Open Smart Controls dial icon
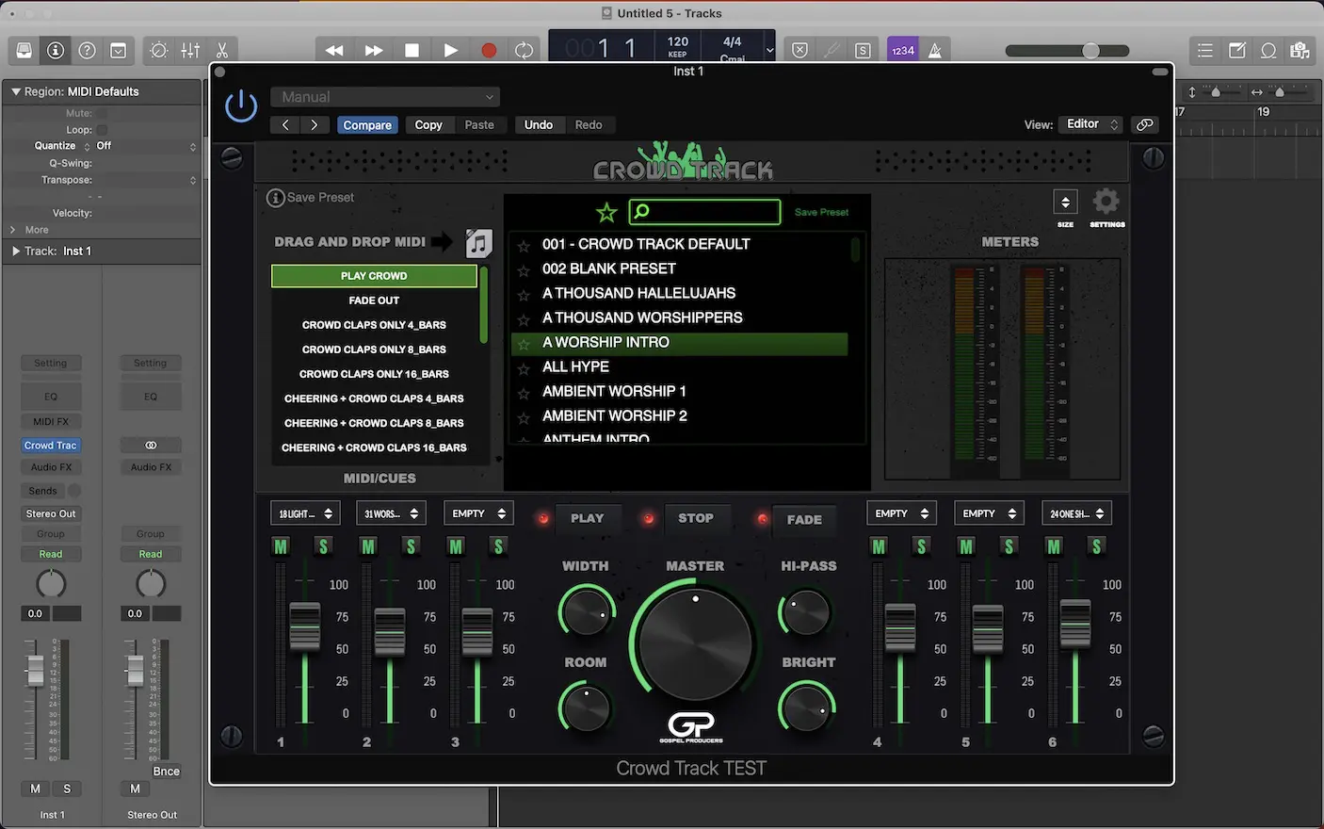 tap(158, 51)
